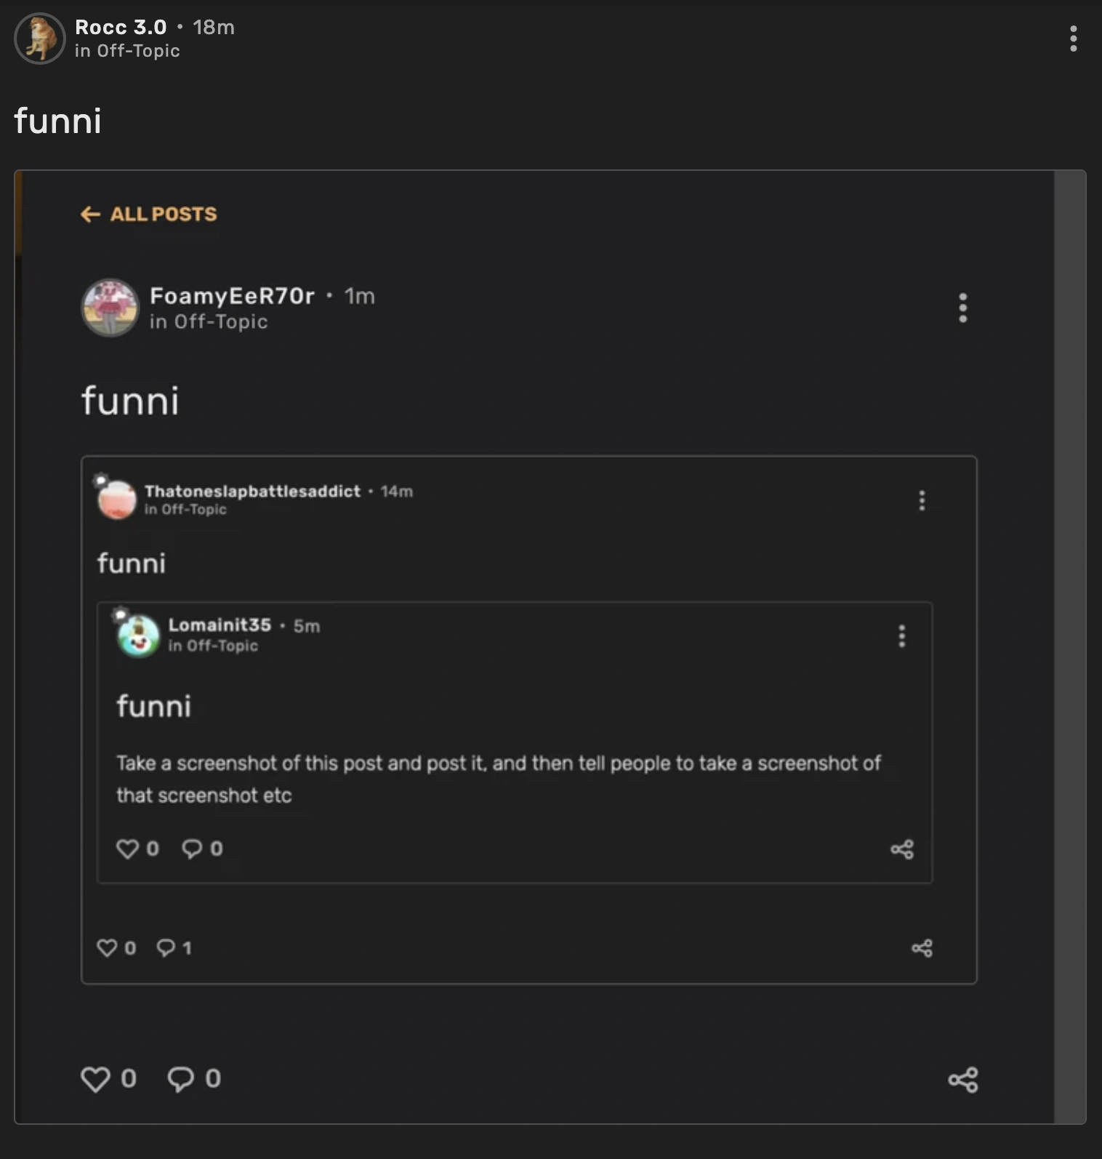Image resolution: width=1102 pixels, height=1159 pixels.
Task: Click Lomainit35's avatar thumbnail
Action: (137, 636)
